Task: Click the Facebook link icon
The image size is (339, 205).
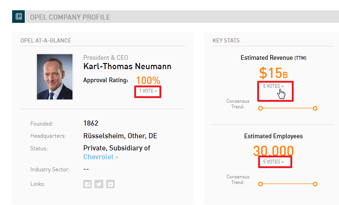Action: tap(87, 184)
